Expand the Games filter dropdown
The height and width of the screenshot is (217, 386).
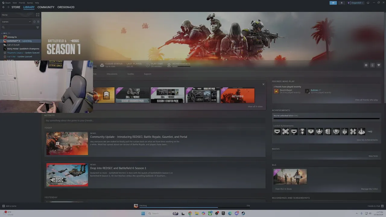(16, 22)
